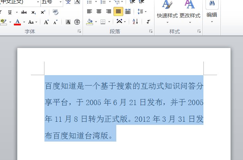
Task: Click the line spacing icon
Action: pyautogui.click(x=140, y=11)
